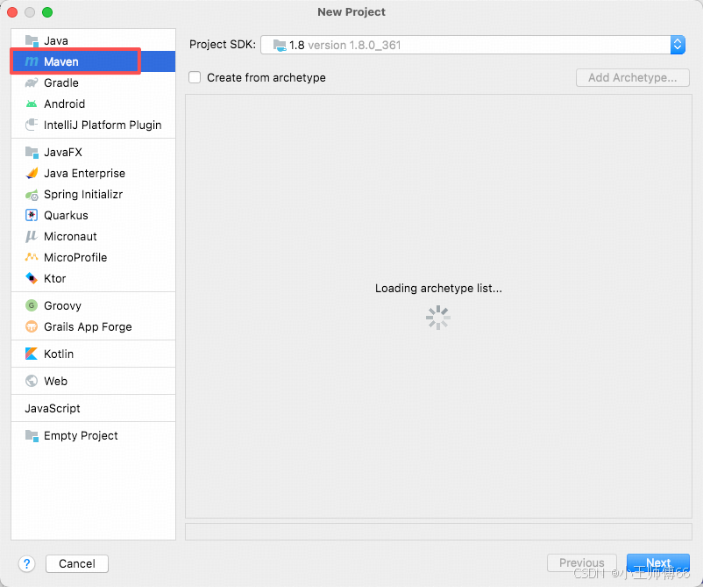Click the IntelliJ Platform Plugin icon

click(32, 125)
